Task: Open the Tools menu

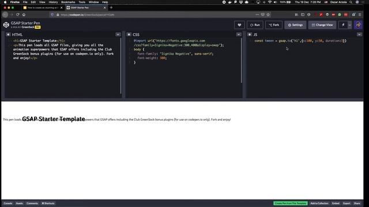Action: (82, 2)
